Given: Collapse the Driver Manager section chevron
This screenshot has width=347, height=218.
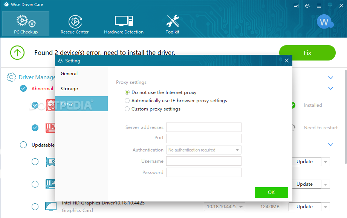Looking at the screenshot, I should tap(331, 77).
